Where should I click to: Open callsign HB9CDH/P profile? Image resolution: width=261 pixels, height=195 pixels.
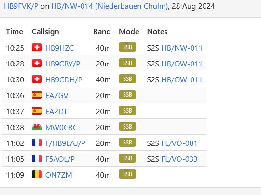pyautogui.click(x=64, y=80)
